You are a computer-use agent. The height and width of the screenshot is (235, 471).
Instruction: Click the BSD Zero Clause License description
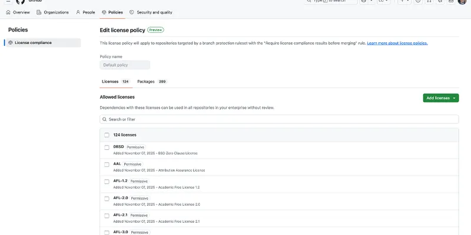coord(178,153)
